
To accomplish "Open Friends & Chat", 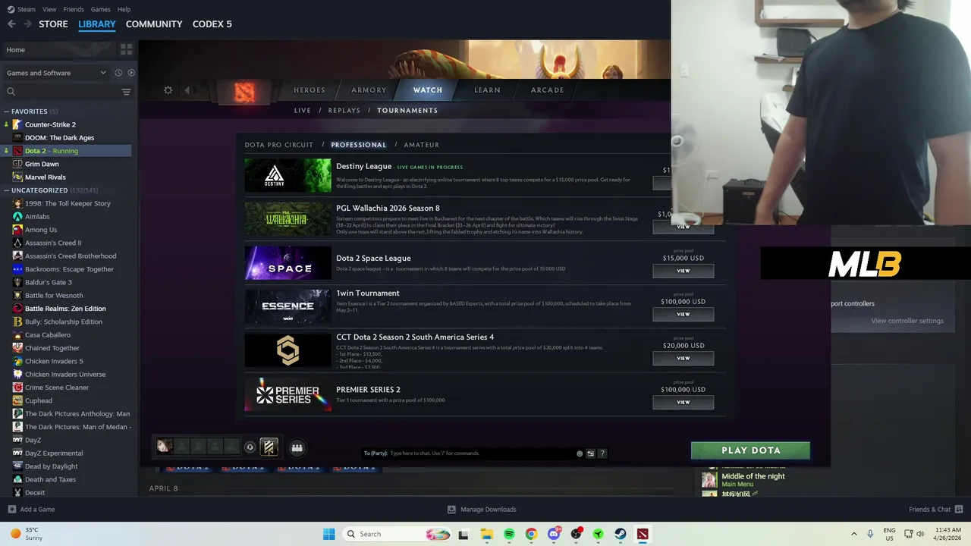I will tap(936, 510).
